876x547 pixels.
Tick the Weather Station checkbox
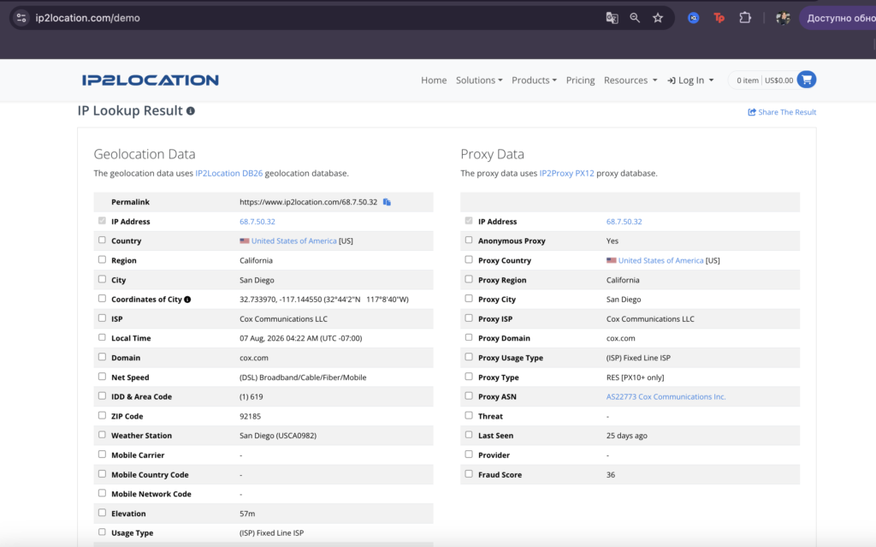(x=102, y=435)
